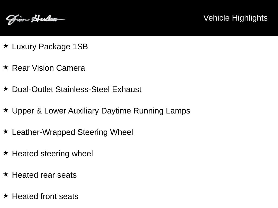Click the star beside Dual-Outlet Stainless-Steel Exhaust
This screenshot has height=208, width=278.
(6, 89)
